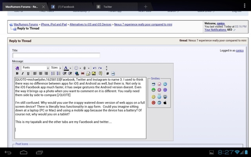Click the Insert Email Link icon
Image resolution: width=251 pixels, height=157 pixels.
tap(88, 73)
